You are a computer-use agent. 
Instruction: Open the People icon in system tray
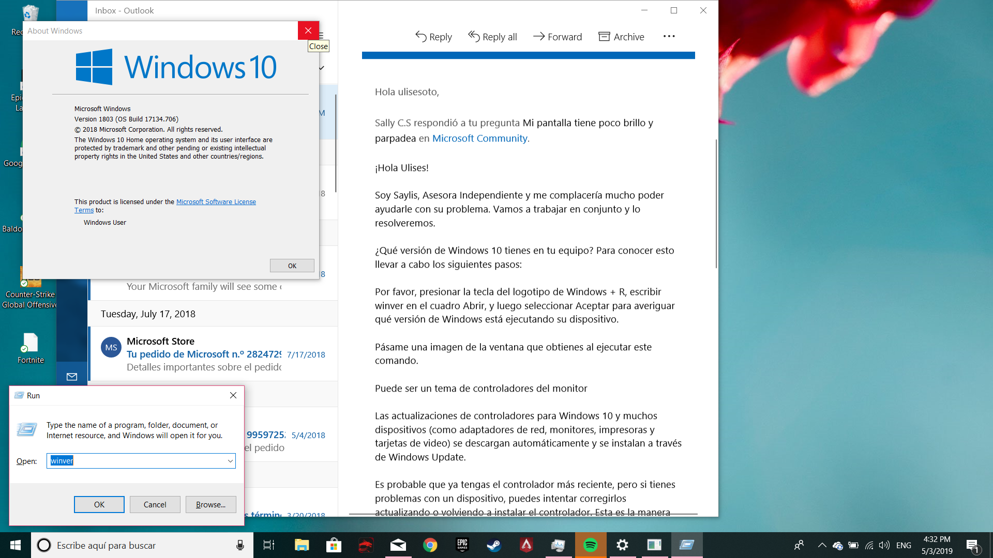(x=799, y=545)
